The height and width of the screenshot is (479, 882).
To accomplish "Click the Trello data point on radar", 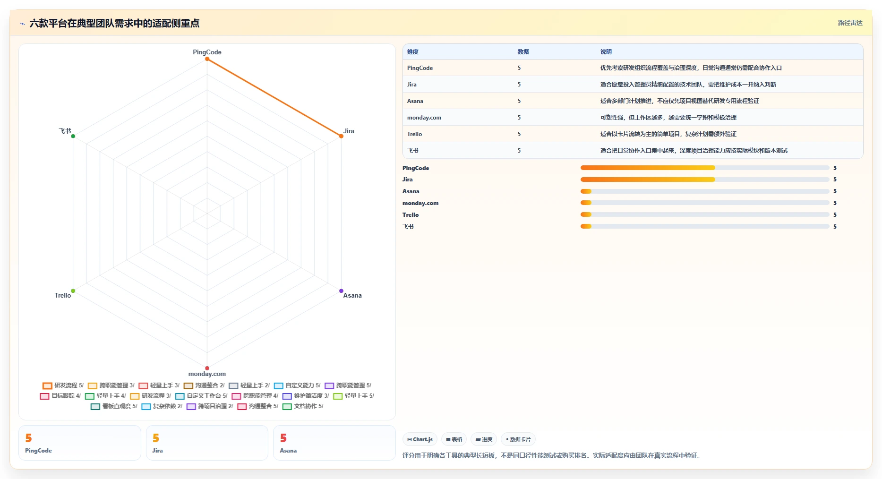I will 73,291.
